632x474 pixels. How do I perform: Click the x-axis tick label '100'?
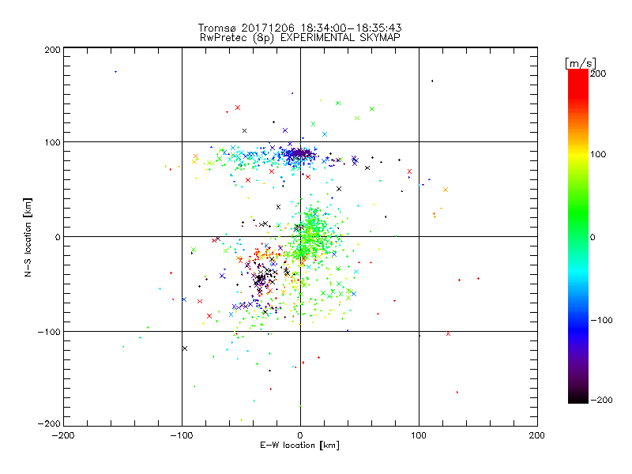click(x=419, y=436)
